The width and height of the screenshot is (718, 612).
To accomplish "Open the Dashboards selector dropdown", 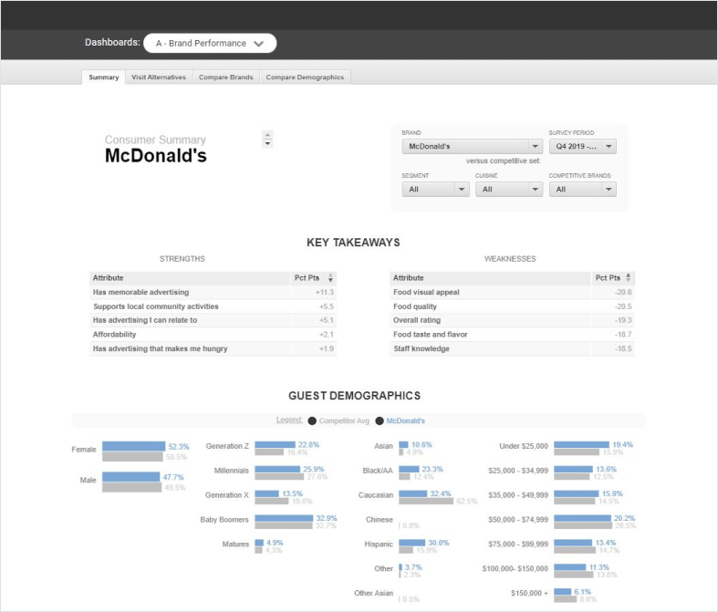I will click(210, 43).
